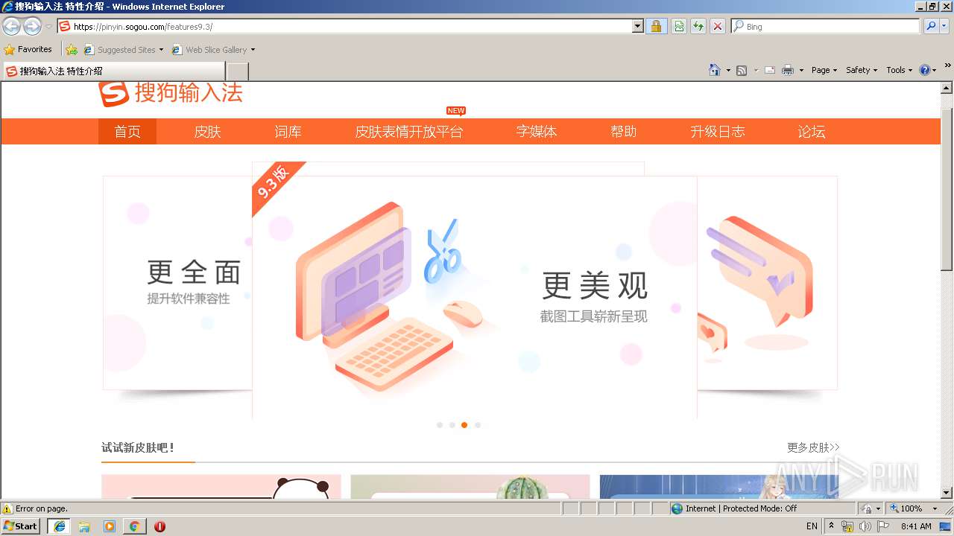This screenshot has height=536, width=954.
Task: Open the Page menu
Action: [x=824, y=70]
